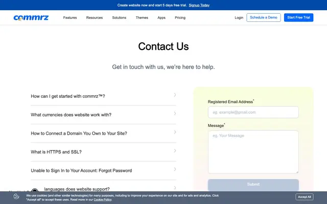Click the Start Free Trial button
327x204 pixels.
point(298,17)
